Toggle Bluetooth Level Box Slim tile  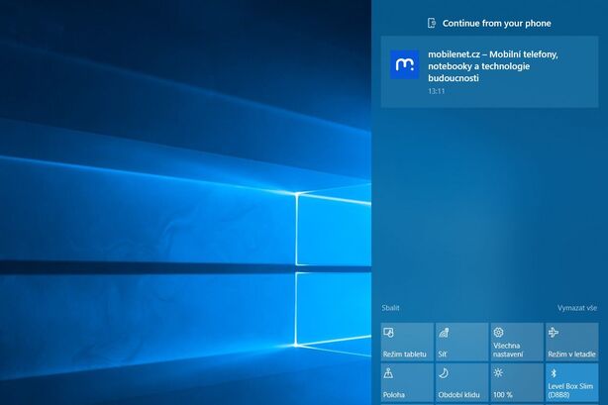572,382
